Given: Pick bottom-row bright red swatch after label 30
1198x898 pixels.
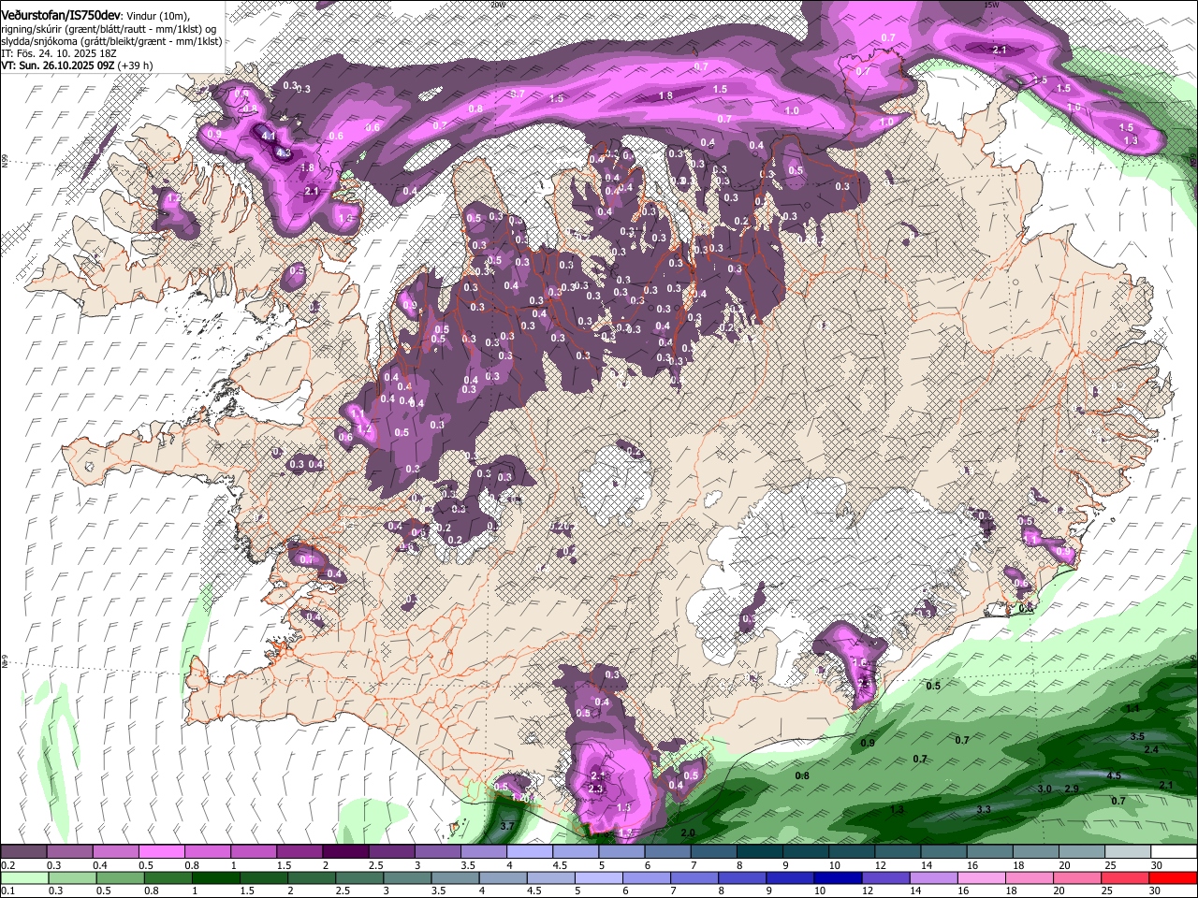Looking at the screenshot, I should point(1175,877).
